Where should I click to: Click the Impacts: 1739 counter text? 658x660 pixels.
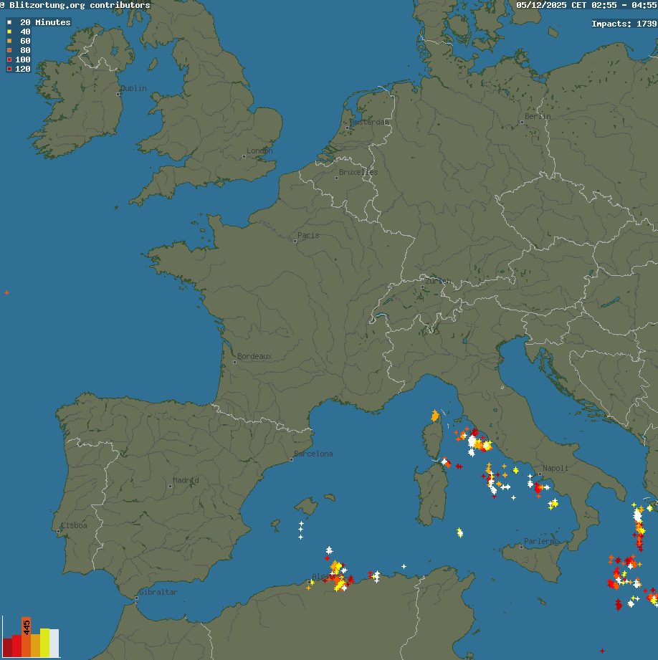[x=624, y=24]
